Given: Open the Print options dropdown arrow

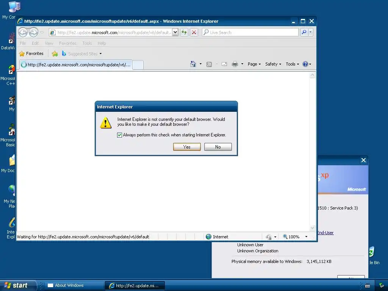Looking at the screenshot, I should [242, 64].
